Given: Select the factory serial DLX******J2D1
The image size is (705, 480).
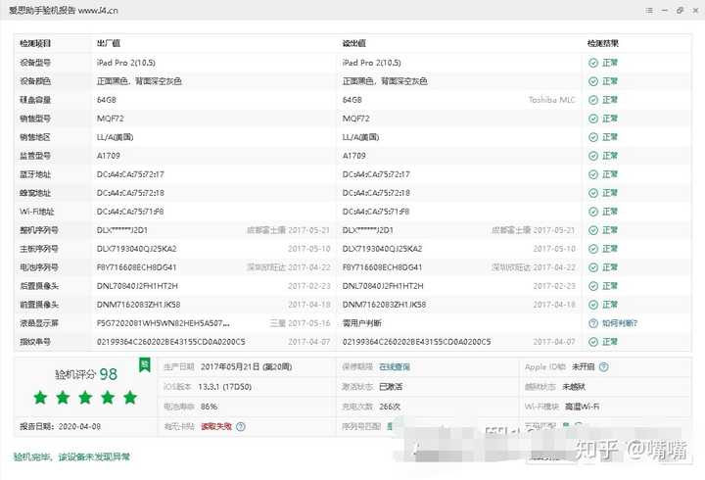Looking at the screenshot, I should [x=121, y=230].
